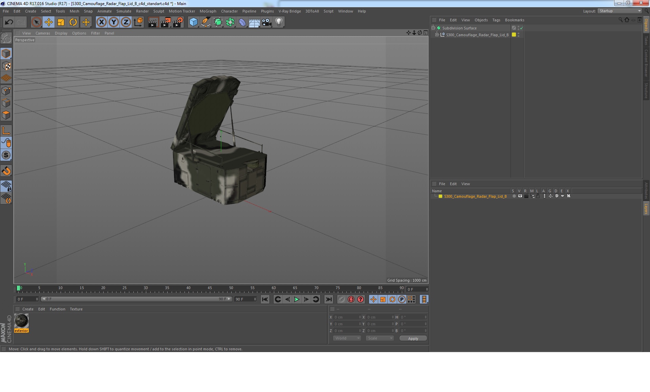Open material manager Texture menu

tap(76, 309)
